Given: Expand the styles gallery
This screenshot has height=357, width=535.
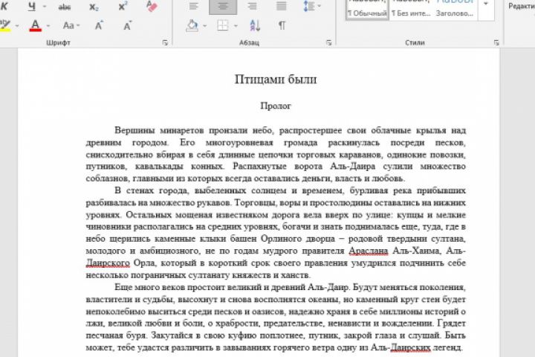Looking at the screenshot, I should (486, 10).
